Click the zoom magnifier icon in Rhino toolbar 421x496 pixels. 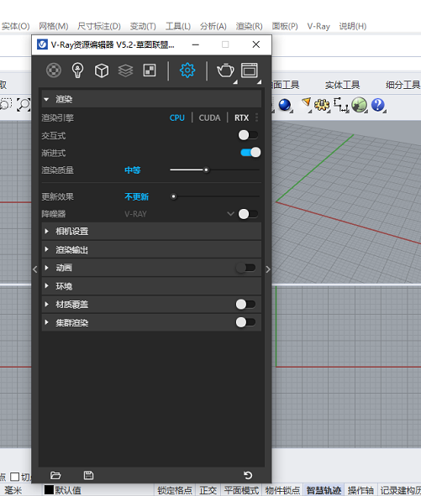(24, 104)
